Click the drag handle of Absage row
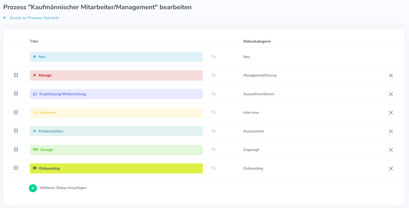Image resolution: width=409 pixels, height=208 pixels. (x=16, y=75)
